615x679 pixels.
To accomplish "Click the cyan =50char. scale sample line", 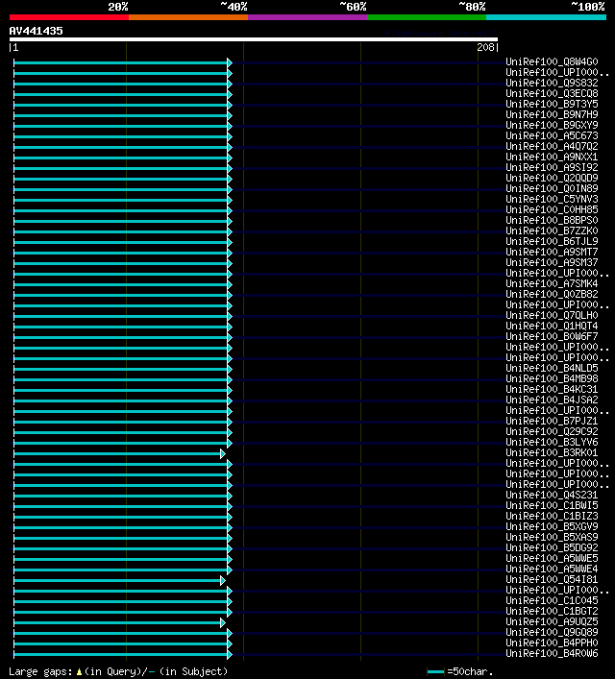I will click(435, 671).
